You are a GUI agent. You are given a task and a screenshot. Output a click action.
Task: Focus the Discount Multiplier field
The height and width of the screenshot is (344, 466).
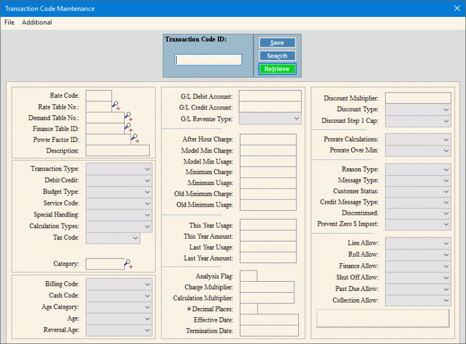(x=418, y=98)
